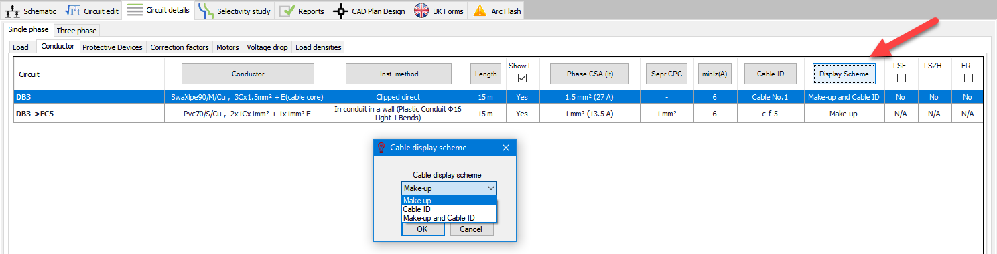
Task: Click DB3 row Make-up and Cable ID cell
Action: coord(844,97)
